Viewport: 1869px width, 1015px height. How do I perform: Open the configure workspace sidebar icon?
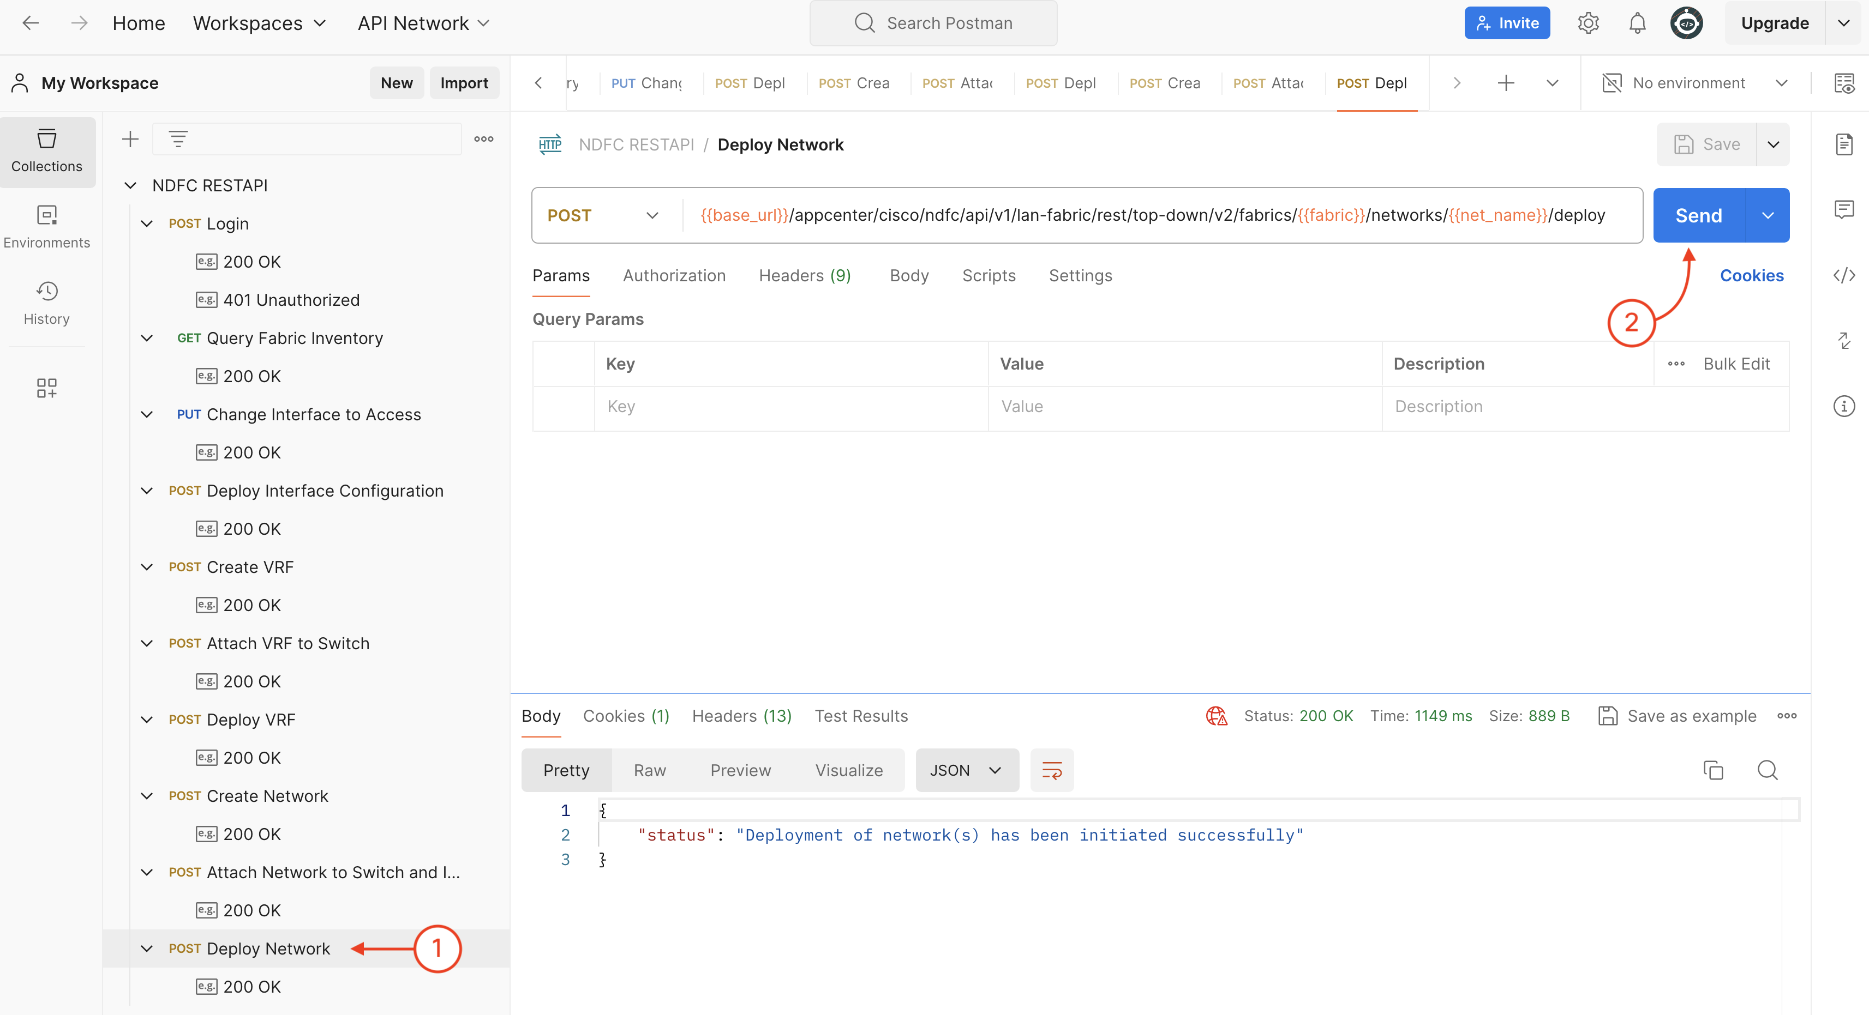click(46, 388)
